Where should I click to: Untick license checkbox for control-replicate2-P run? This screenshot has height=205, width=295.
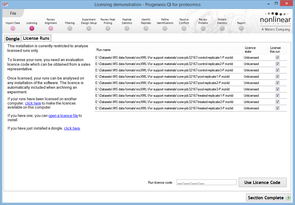tap(277, 64)
